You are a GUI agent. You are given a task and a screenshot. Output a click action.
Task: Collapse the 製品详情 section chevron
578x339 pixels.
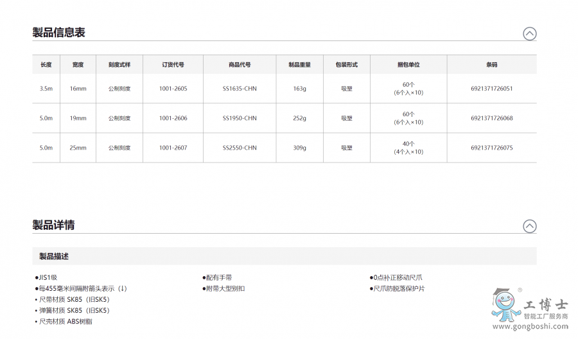click(529, 226)
